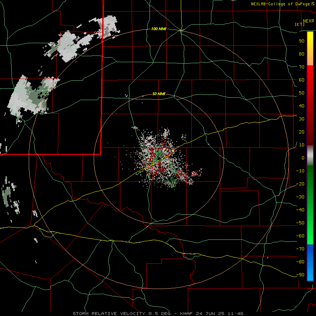
Task: Click the 0 value on the velocity scale
Action: click(303, 158)
